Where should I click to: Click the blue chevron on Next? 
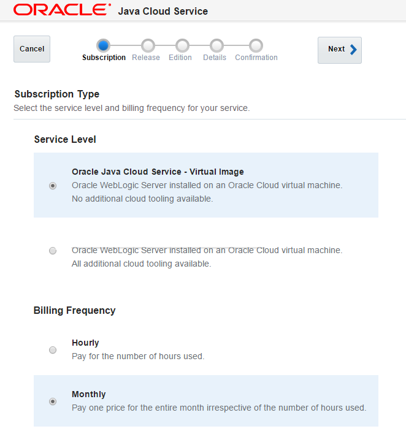pos(353,50)
